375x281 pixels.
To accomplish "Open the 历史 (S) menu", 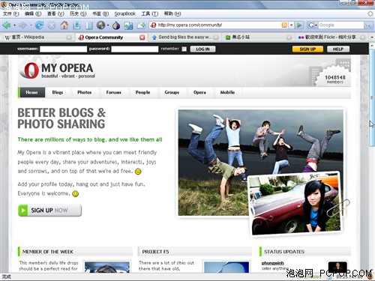I will pos(78,13).
